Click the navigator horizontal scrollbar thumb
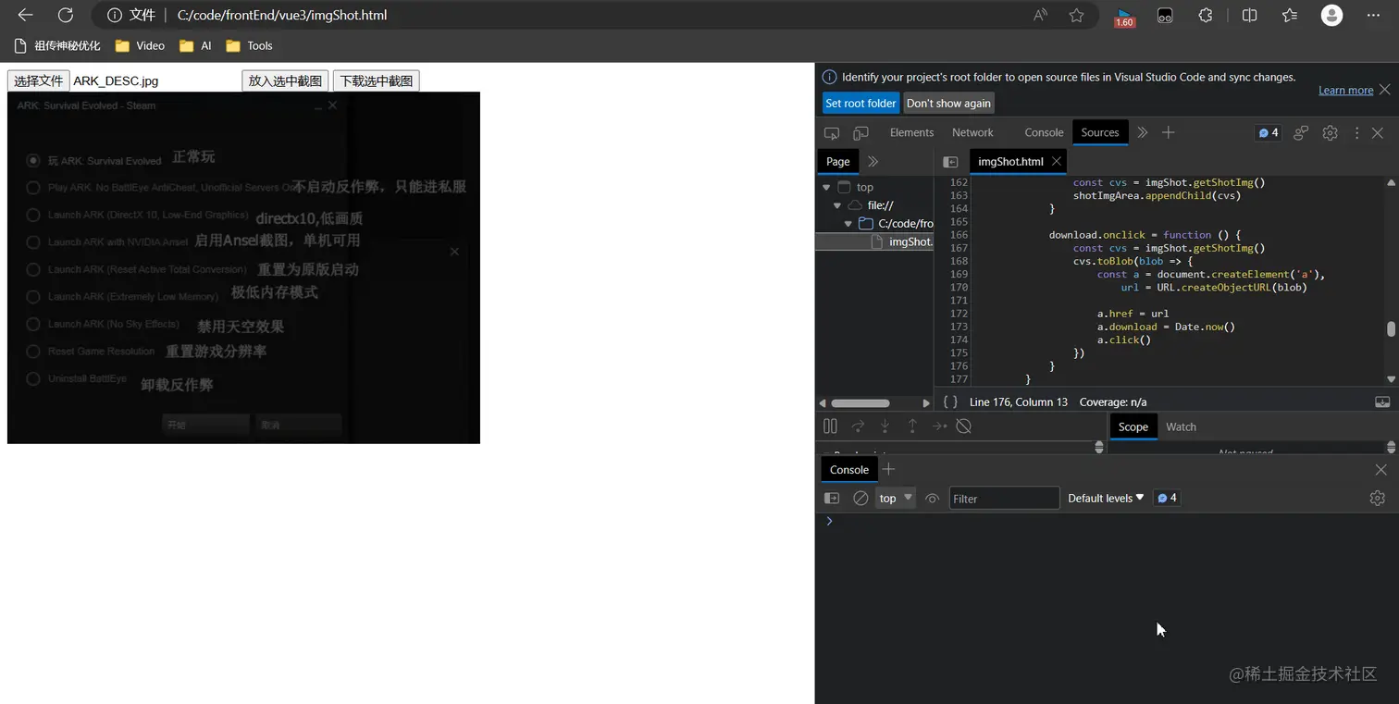1399x704 pixels. coord(860,402)
